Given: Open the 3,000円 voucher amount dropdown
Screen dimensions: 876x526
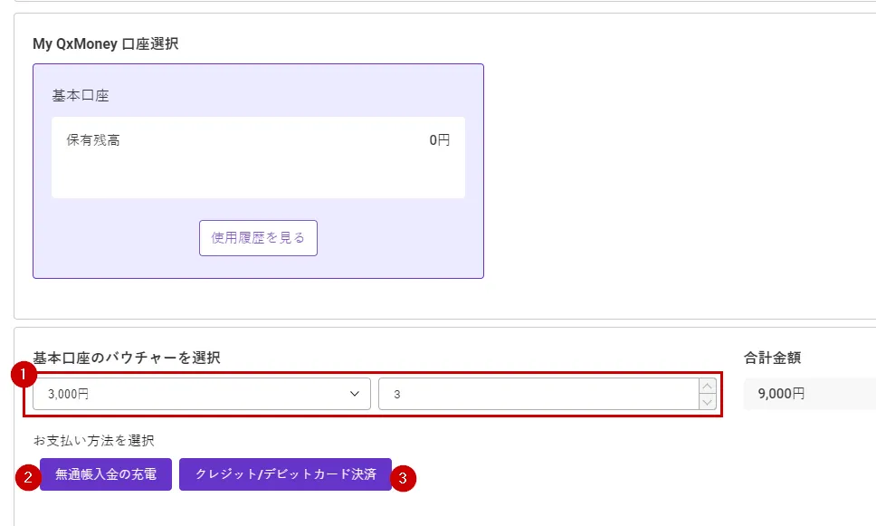Looking at the screenshot, I should tap(202, 394).
